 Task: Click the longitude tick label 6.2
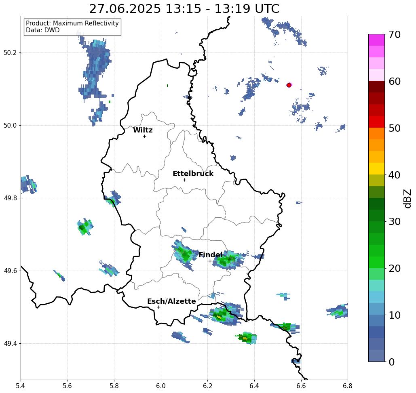207,386
